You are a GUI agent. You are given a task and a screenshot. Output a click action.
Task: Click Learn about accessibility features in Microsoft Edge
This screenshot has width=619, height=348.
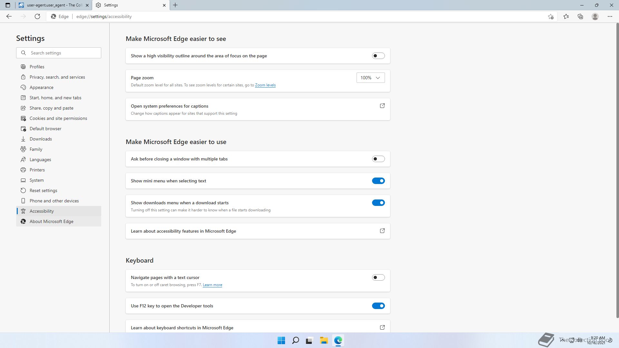(x=258, y=231)
